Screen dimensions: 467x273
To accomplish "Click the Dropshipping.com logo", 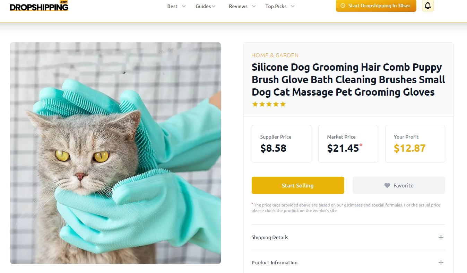I will 39,6.
